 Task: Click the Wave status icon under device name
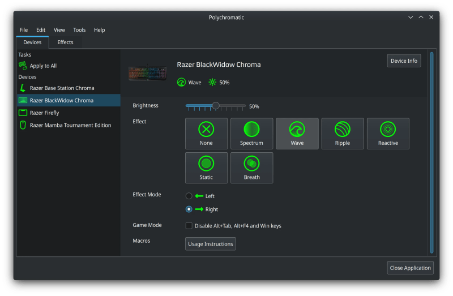click(181, 82)
